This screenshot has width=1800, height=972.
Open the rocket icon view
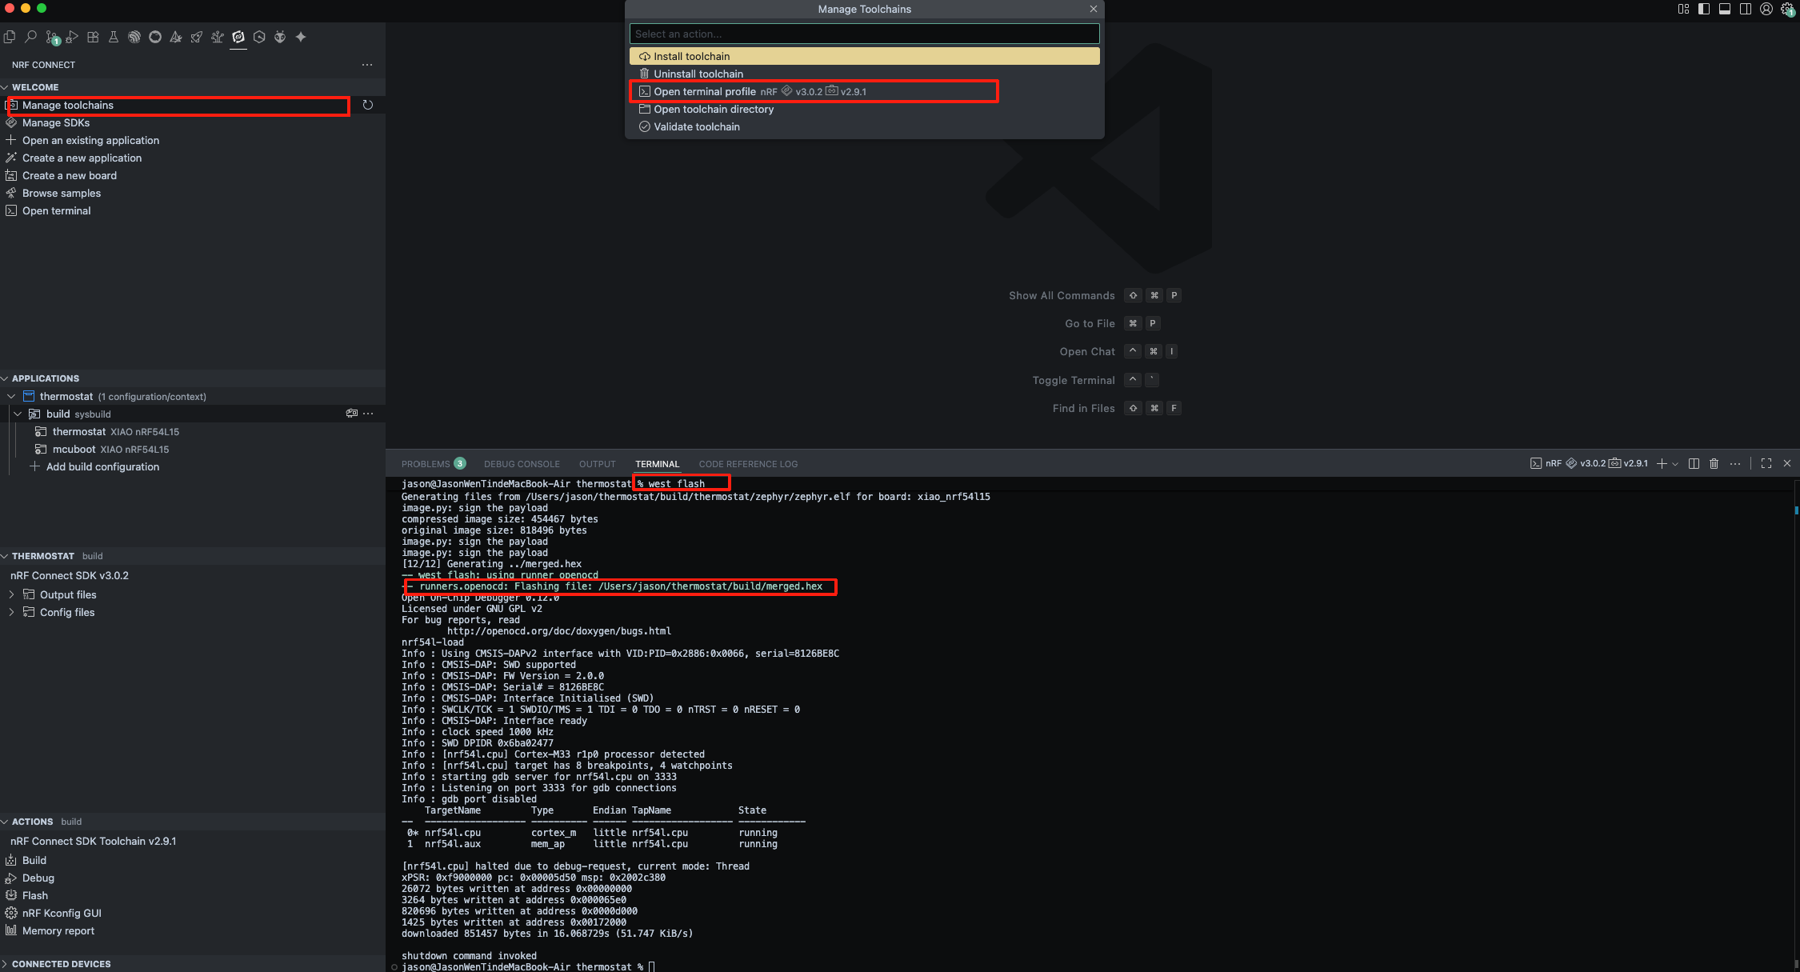tap(197, 37)
